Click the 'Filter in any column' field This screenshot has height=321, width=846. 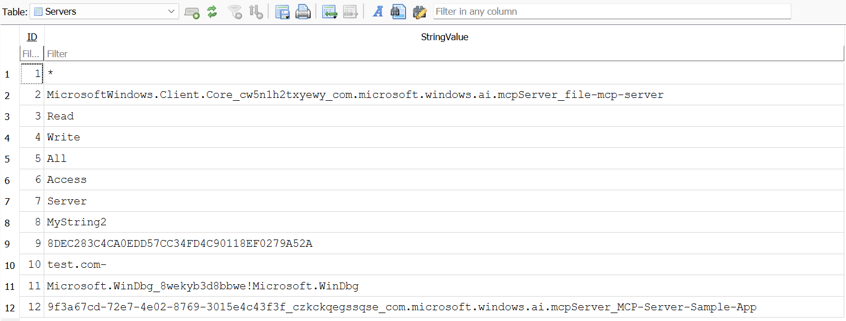click(611, 11)
